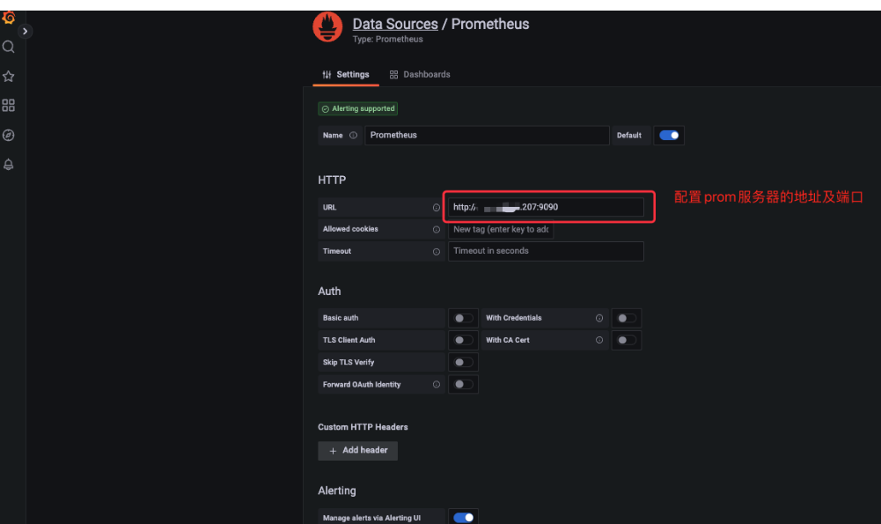Show info icon for Forward OAuth Identity

(x=436, y=385)
